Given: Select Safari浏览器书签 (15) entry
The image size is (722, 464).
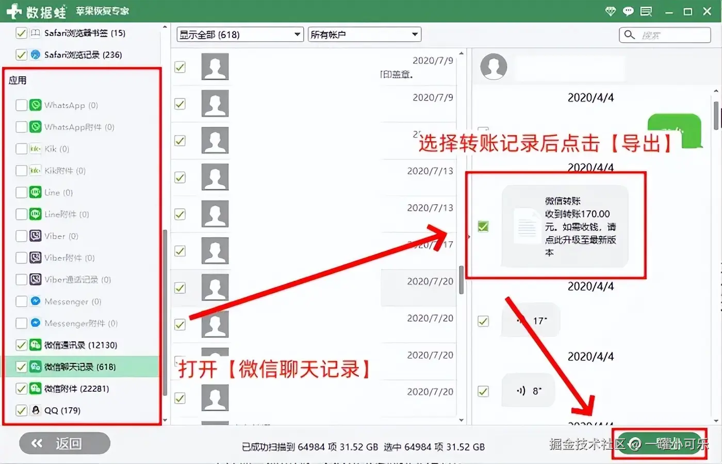Looking at the screenshot, I should pyautogui.click(x=85, y=33).
